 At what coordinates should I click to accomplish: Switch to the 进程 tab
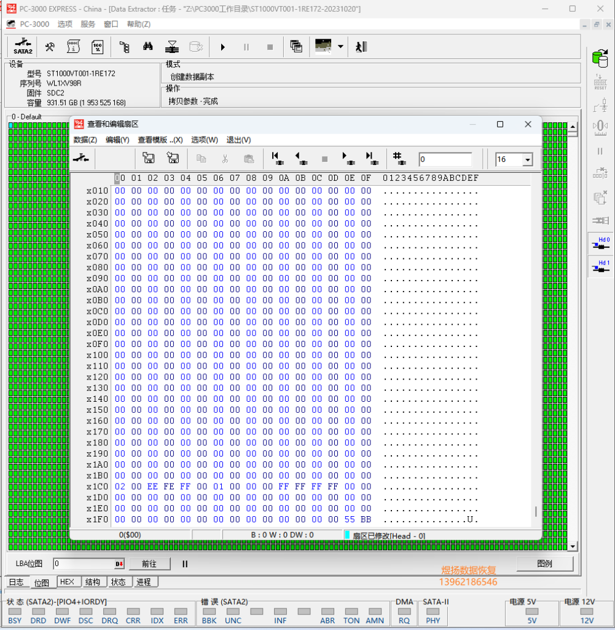144,582
